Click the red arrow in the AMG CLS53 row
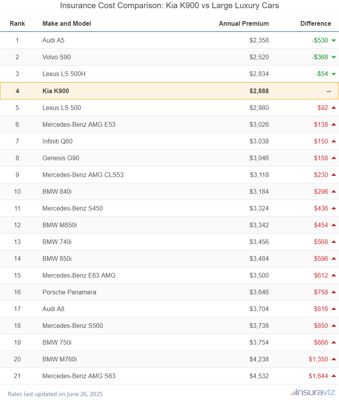Image resolution: width=339 pixels, height=400 pixels. pyautogui.click(x=334, y=175)
